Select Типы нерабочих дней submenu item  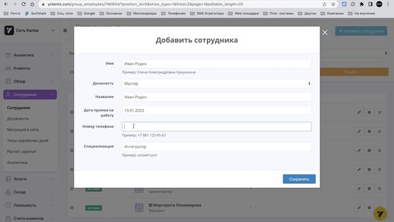28,141
